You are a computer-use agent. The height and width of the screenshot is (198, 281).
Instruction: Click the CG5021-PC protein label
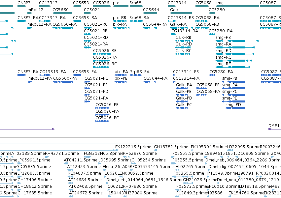tap(96, 78)
